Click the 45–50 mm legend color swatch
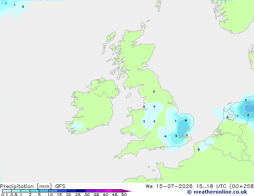This screenshot has height=196, width=254. pyautogui.click(x=118, y=191)
